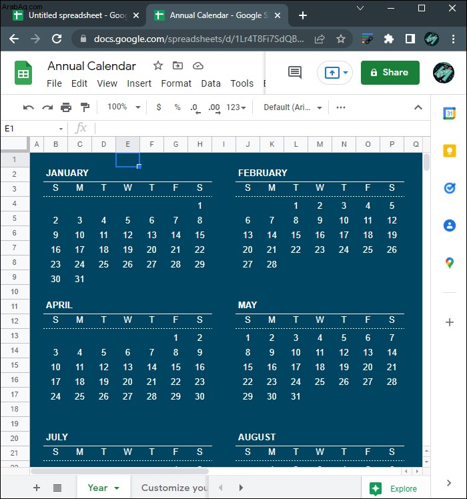Click the horizontal scrollbar thumb

pyautogui.click(x=119, y=471)
